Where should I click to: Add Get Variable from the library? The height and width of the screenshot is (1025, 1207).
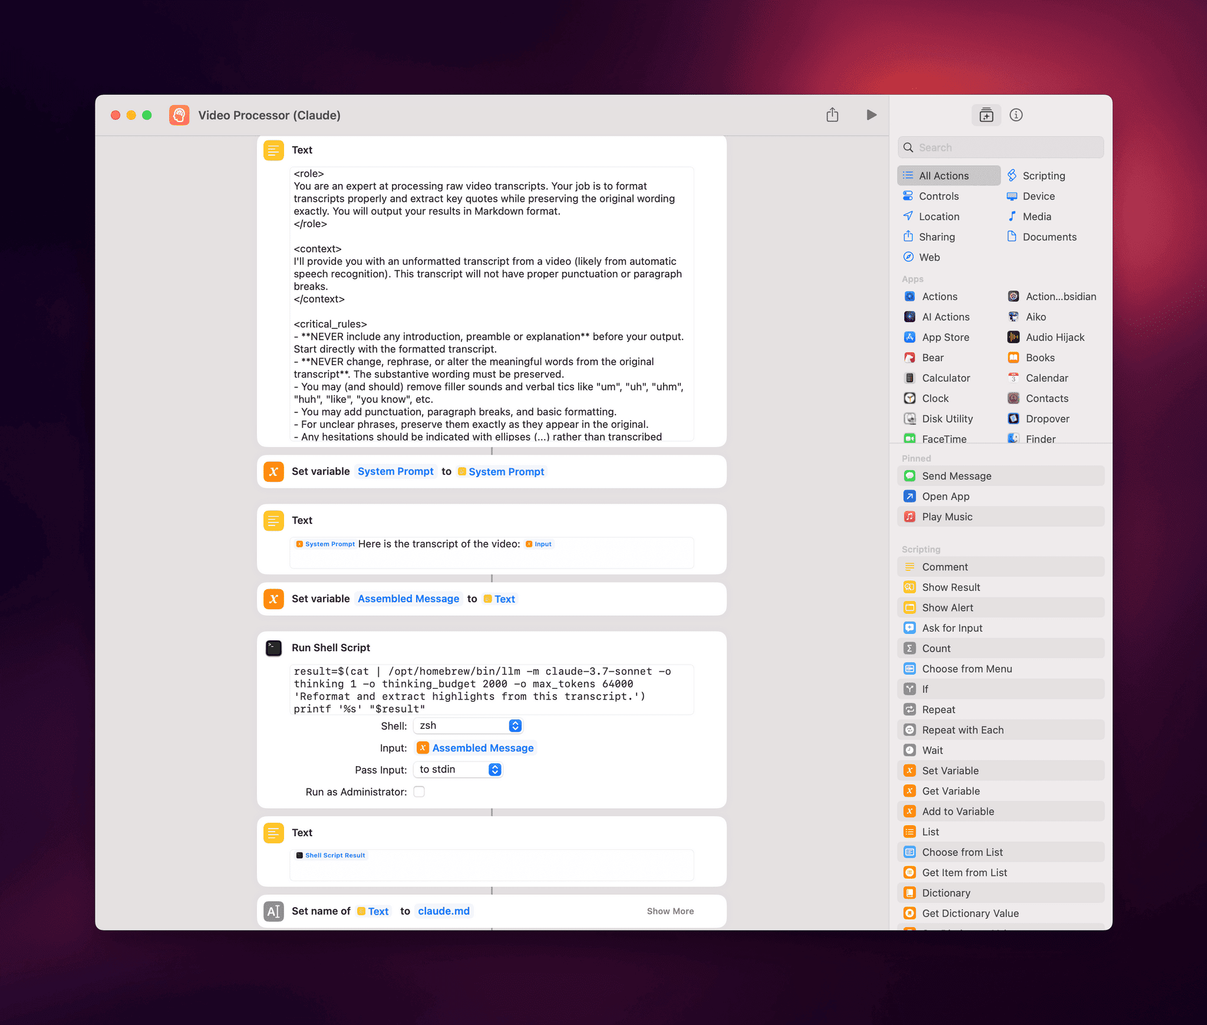(1001, 791)
